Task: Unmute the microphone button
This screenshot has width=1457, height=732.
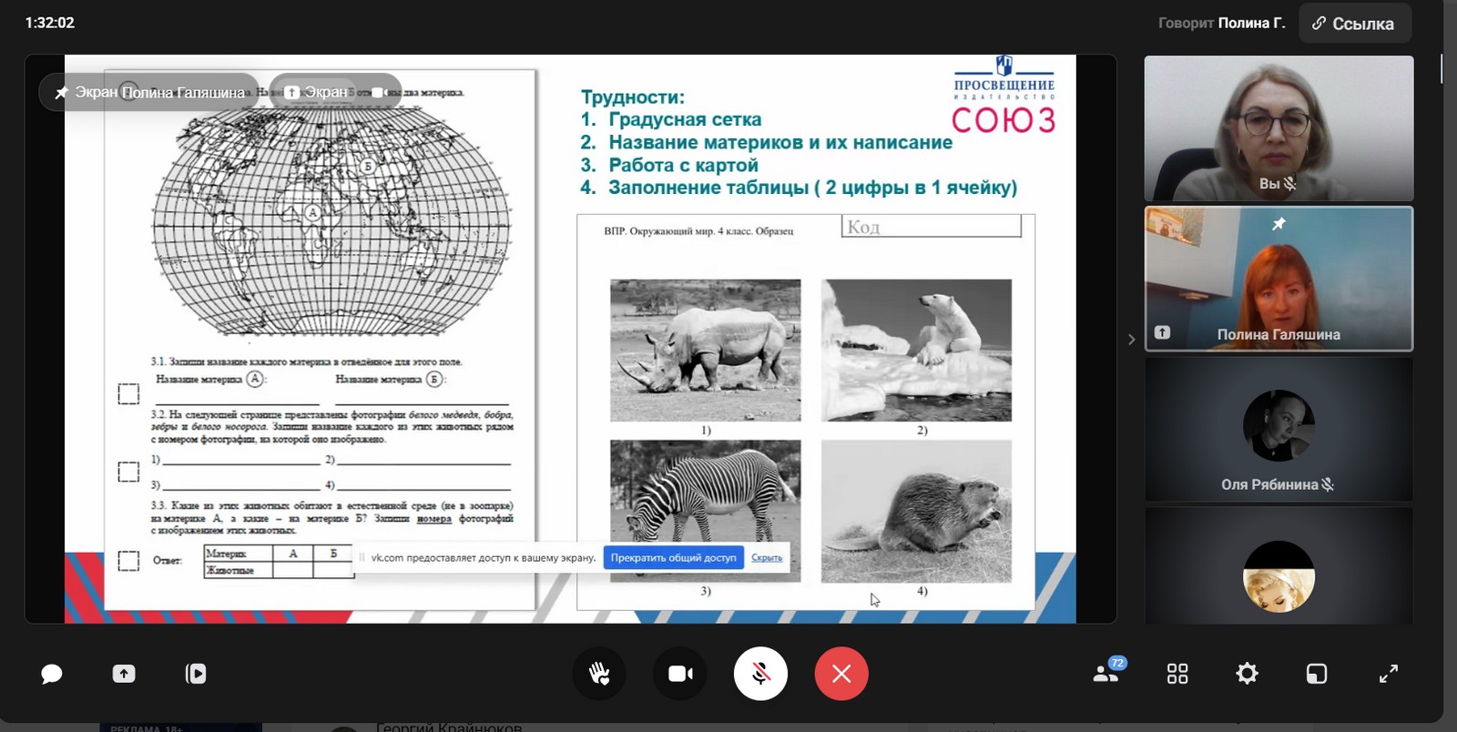Action: [x=760, y=674]
